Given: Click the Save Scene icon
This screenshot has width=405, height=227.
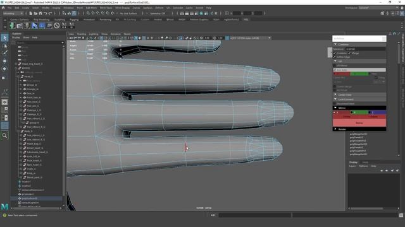Looking at the screenshot, I should (40, 13).
